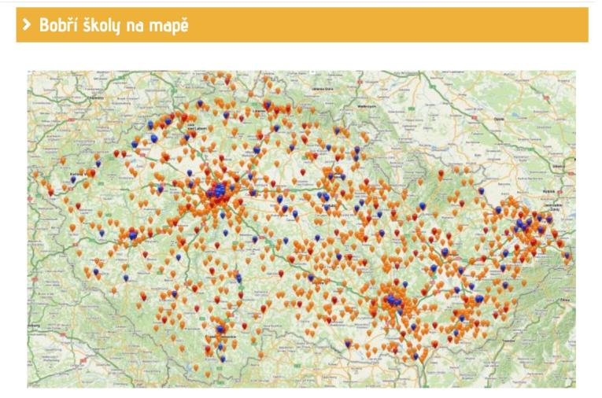Image resolution: width=602 pixels, height=398 pixels.
Task: Click the blue marker pair near Zlín
Action: pyautogui.click(x=479, y=299)
